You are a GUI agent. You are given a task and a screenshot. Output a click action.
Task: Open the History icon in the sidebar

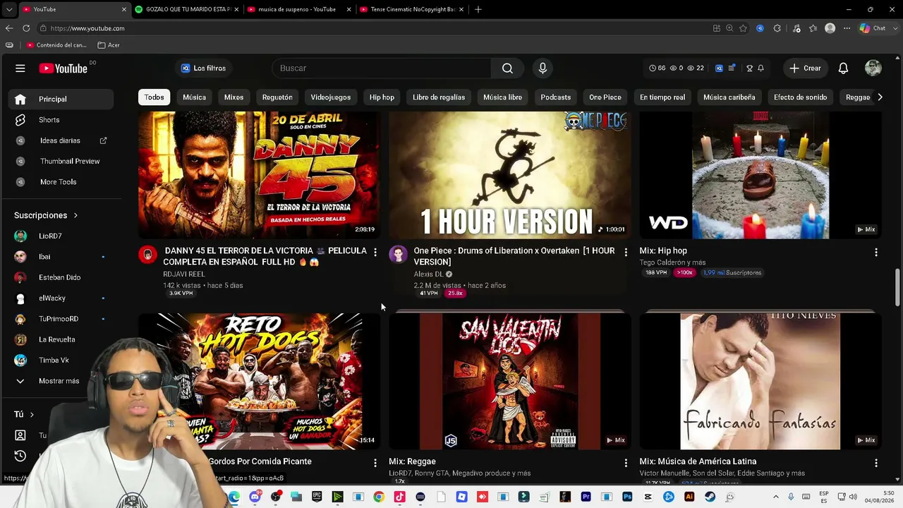(20, 456)
